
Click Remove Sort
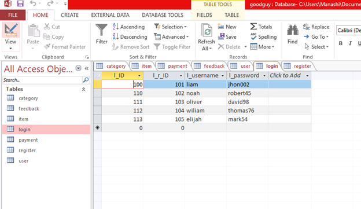click(131, 47)
